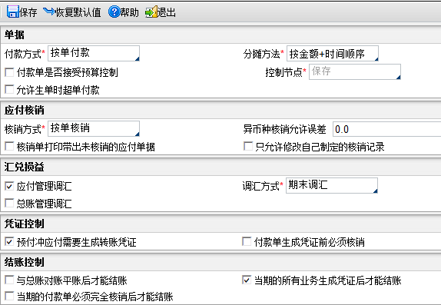Click the 退出 toolbar label
Viewport: 441px width, 305px height.
coord(167,12)
